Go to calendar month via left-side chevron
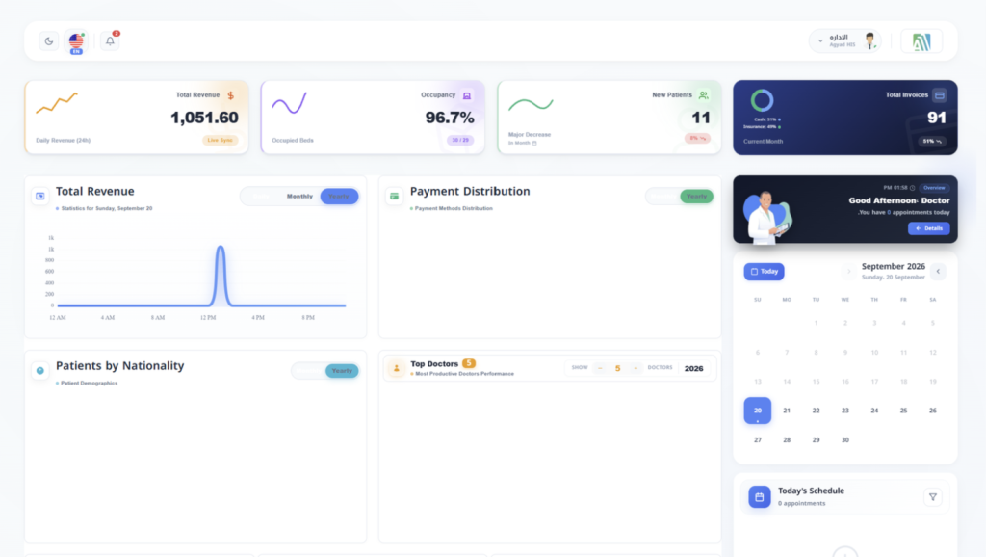Image resolution: width=986 pixels, height=557 pixels. pos(848,271)
